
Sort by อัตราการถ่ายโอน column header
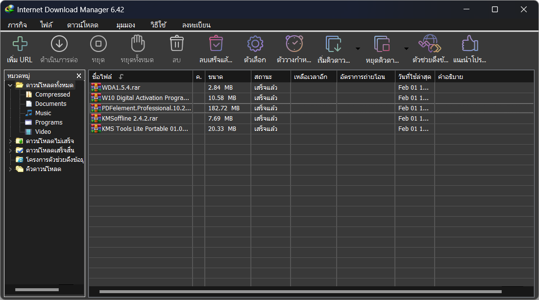(x=366, y=77)
